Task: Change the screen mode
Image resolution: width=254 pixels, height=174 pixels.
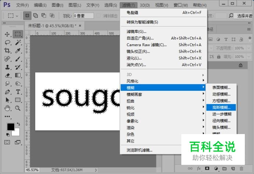Action: 18,142
